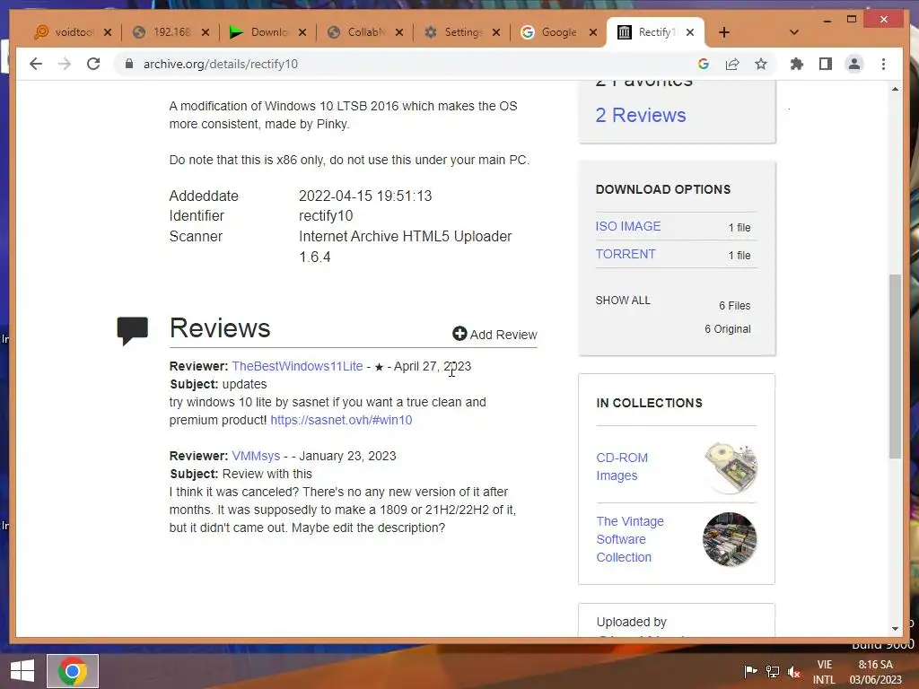Download the ISO IMAGE file

[x=627, y=226]
